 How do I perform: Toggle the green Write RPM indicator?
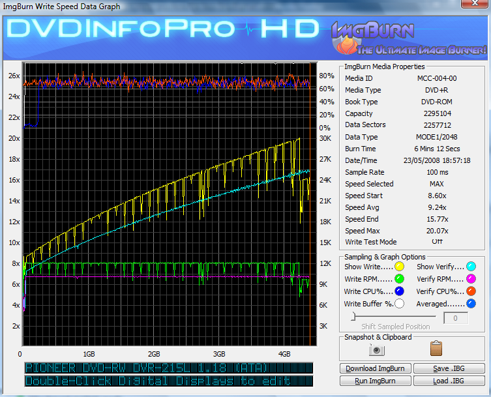[x=399, y=278]
